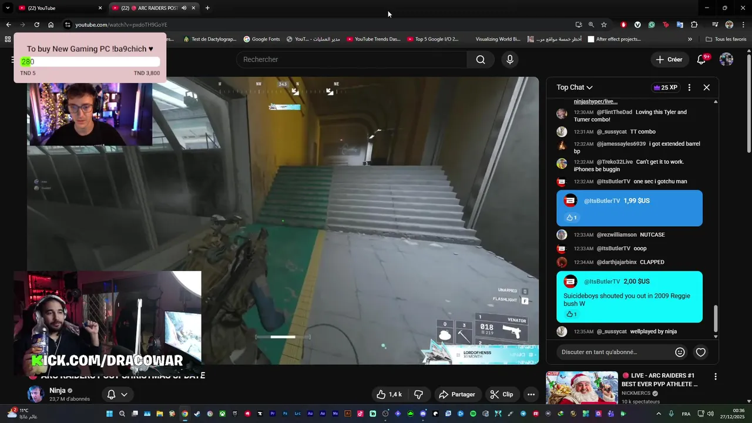This screenshot has height=423, width=752.
Task: Open Ninja channel name link
Action: [58, 391]
